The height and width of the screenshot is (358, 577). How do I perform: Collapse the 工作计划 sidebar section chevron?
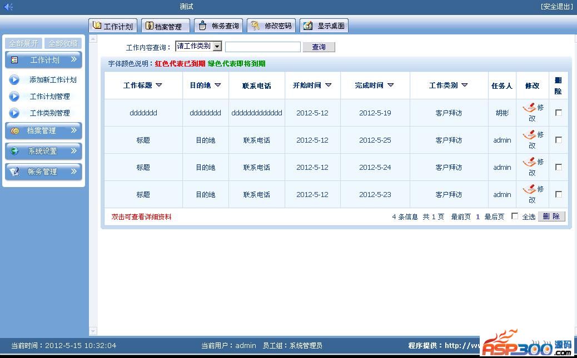pyautogui.click(x=73, y=59)
